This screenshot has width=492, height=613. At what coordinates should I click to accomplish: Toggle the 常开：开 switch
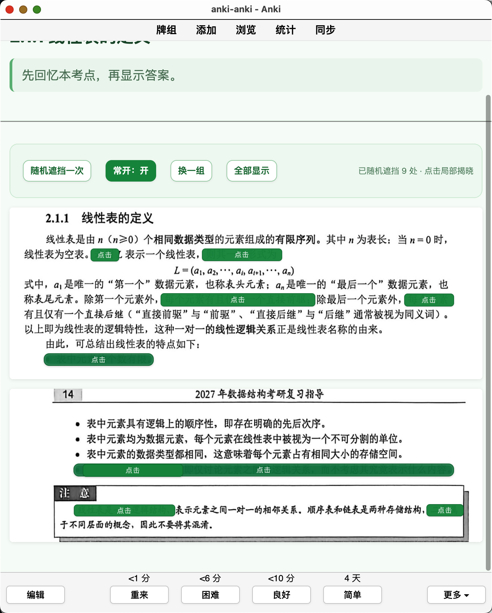[131, 171]
